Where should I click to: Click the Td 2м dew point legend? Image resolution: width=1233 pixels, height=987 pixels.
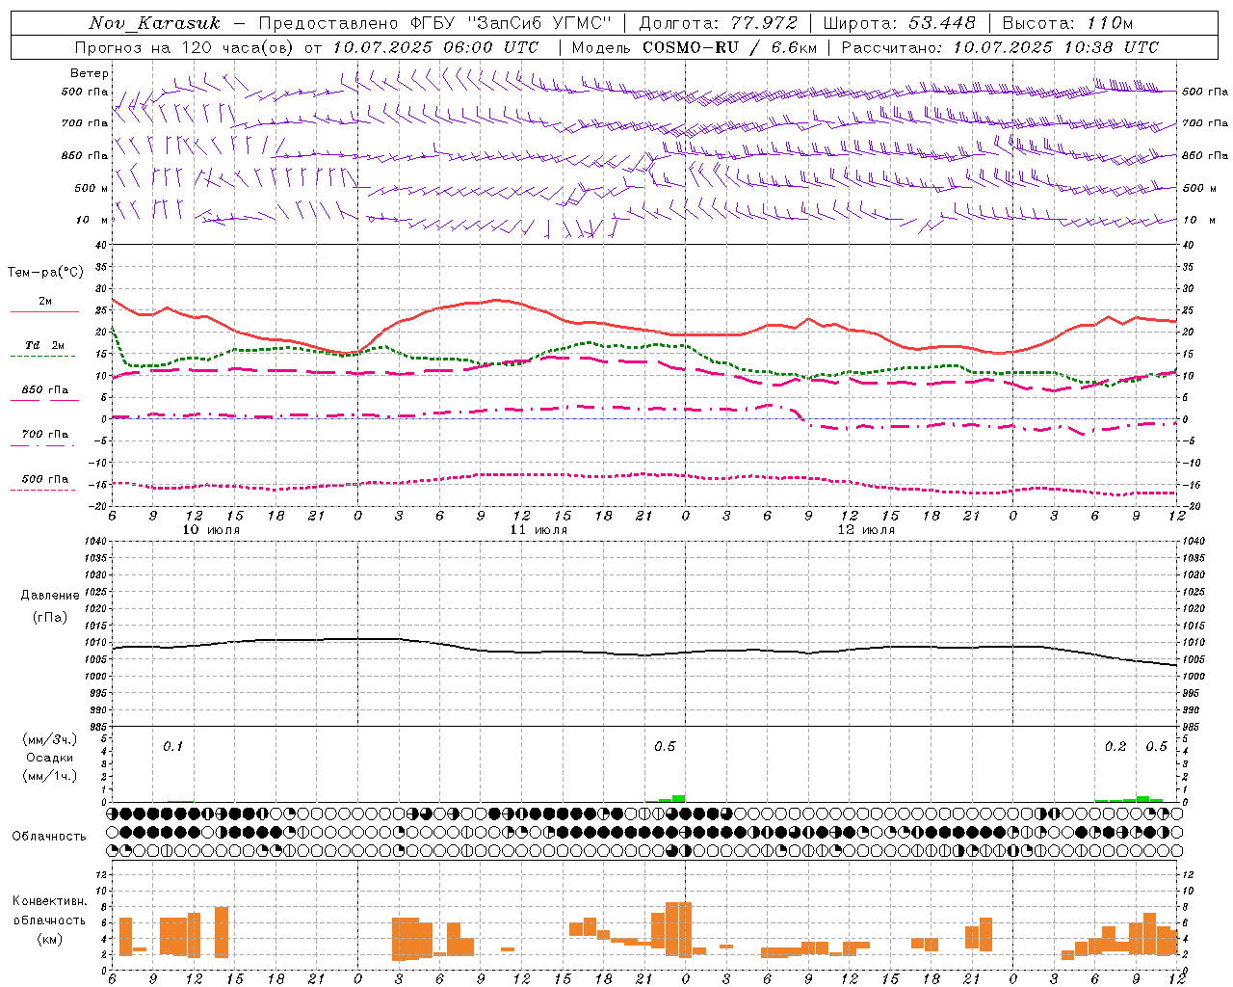[x=44, y=345]
